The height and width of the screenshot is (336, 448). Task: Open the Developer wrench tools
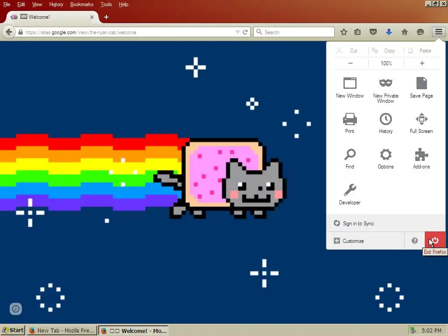(x=350, y=194)
